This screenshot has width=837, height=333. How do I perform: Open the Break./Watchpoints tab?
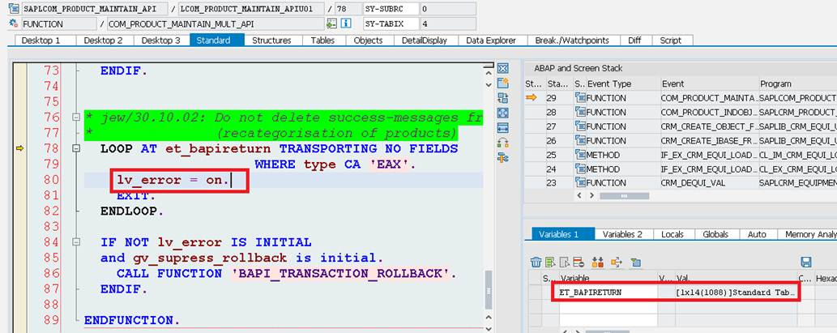click(x=572, y=40)
